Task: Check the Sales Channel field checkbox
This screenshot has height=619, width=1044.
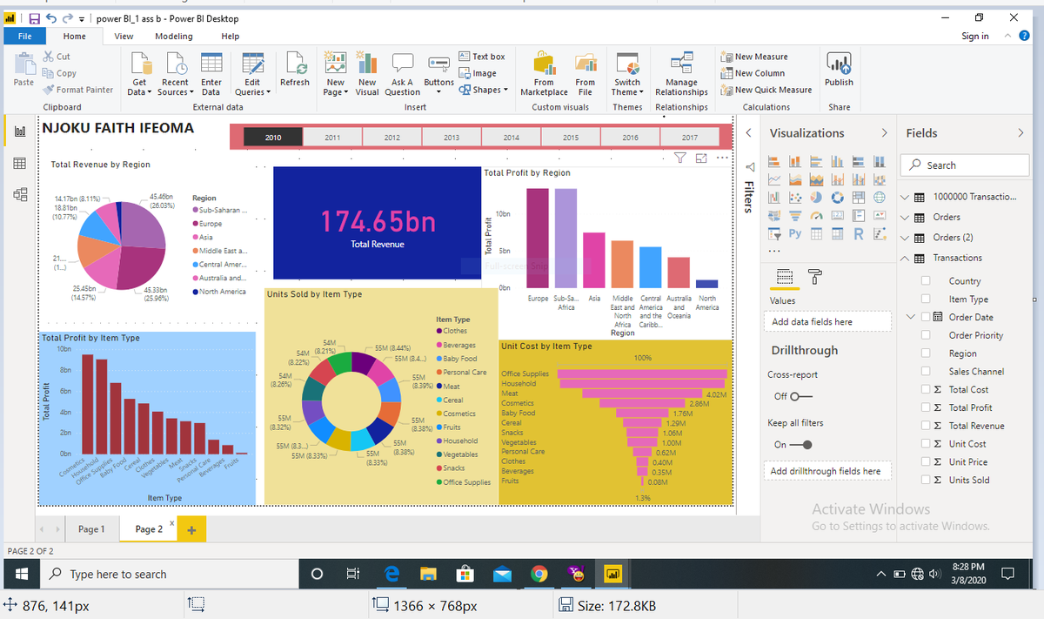Action: point(926,371)
